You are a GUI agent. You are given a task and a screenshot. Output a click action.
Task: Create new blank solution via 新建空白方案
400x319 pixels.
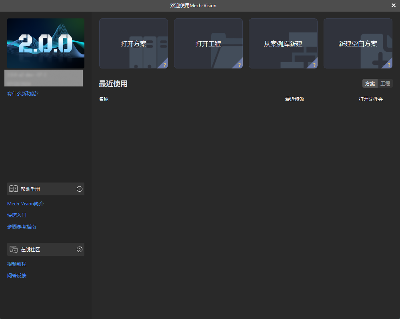pos(358,43)
